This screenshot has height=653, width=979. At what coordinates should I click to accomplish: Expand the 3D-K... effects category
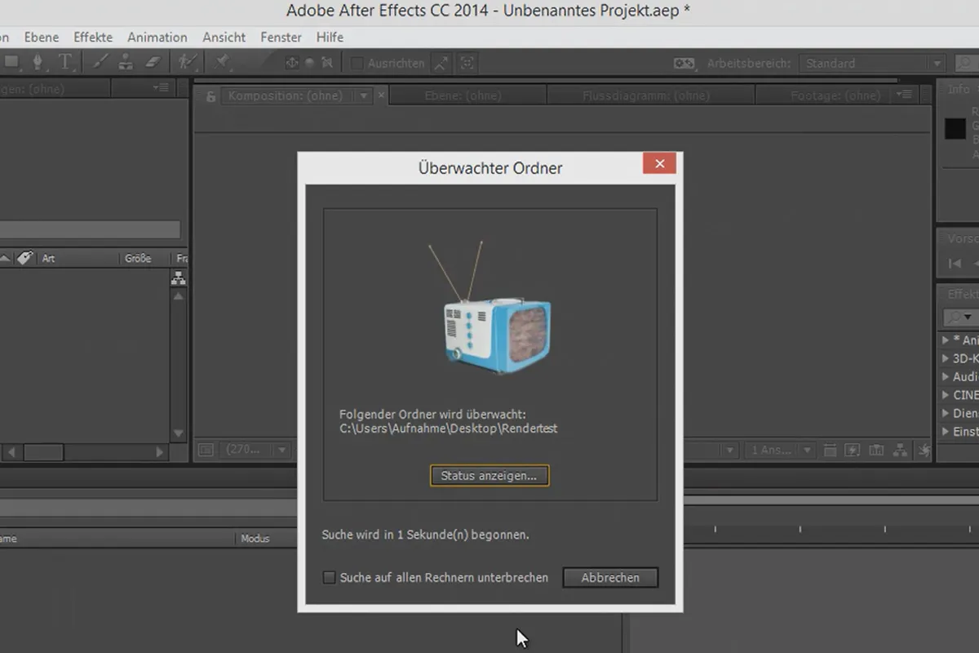pyautogui.click(x=946, y=358)
